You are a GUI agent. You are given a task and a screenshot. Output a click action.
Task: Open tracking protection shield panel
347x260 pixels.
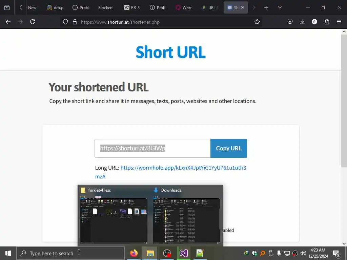pos(65,22)
